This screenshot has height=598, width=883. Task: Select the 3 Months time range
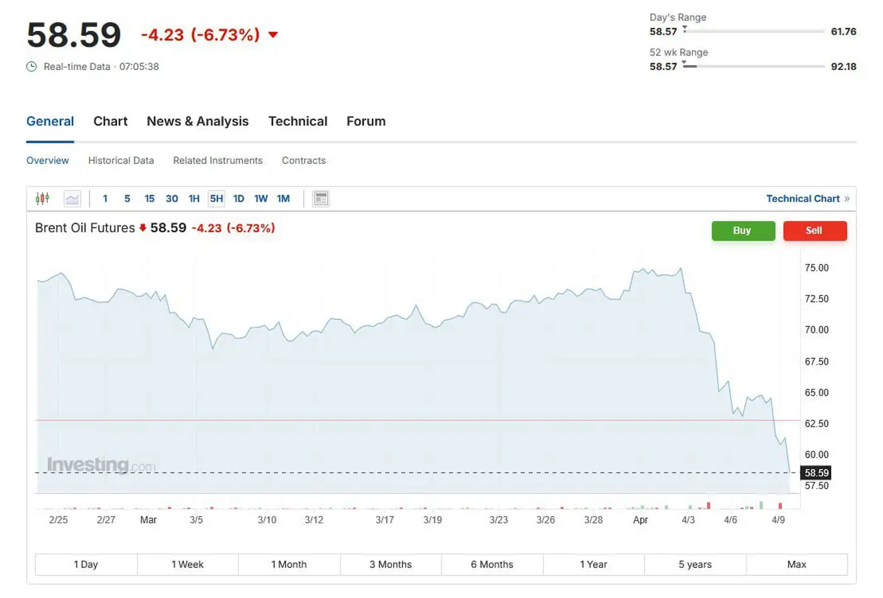click(390, 565)
